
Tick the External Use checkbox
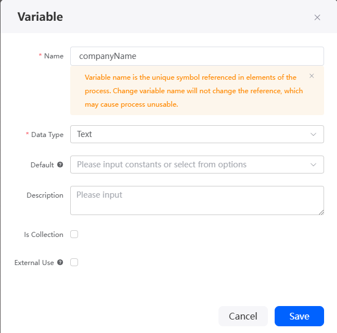coord(74,262)
